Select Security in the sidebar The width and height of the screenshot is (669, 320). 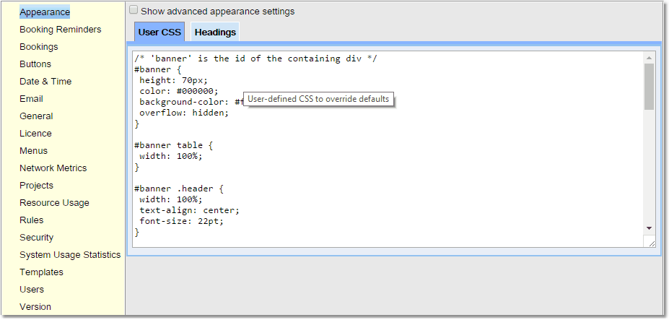point(36,238)
